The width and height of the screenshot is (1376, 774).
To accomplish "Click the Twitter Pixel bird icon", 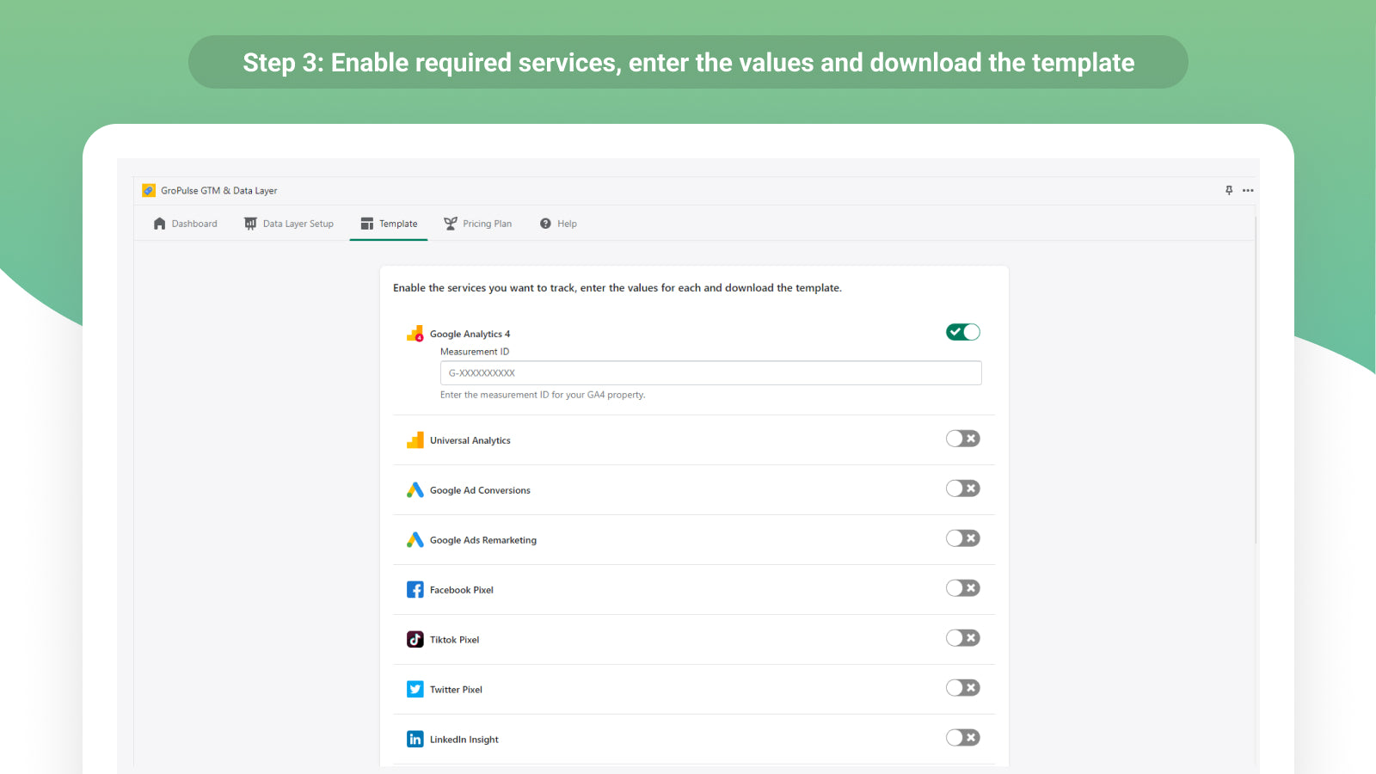I will tap(415, 690).
